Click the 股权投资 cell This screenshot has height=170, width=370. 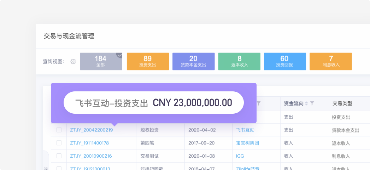[149, 130]
